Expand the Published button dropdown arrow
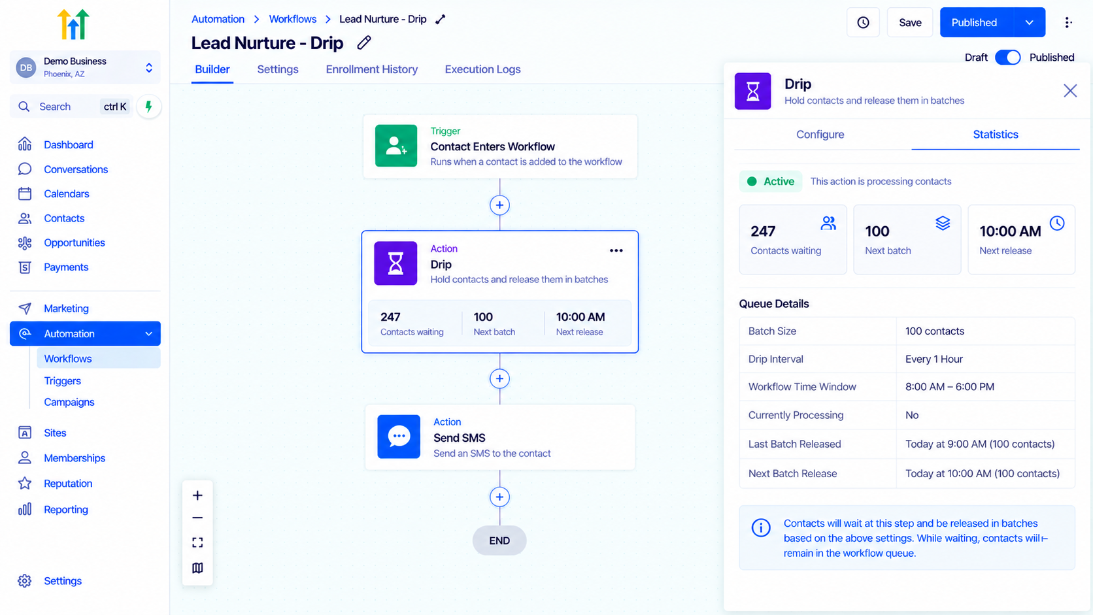 click(x=1029, y=23)
